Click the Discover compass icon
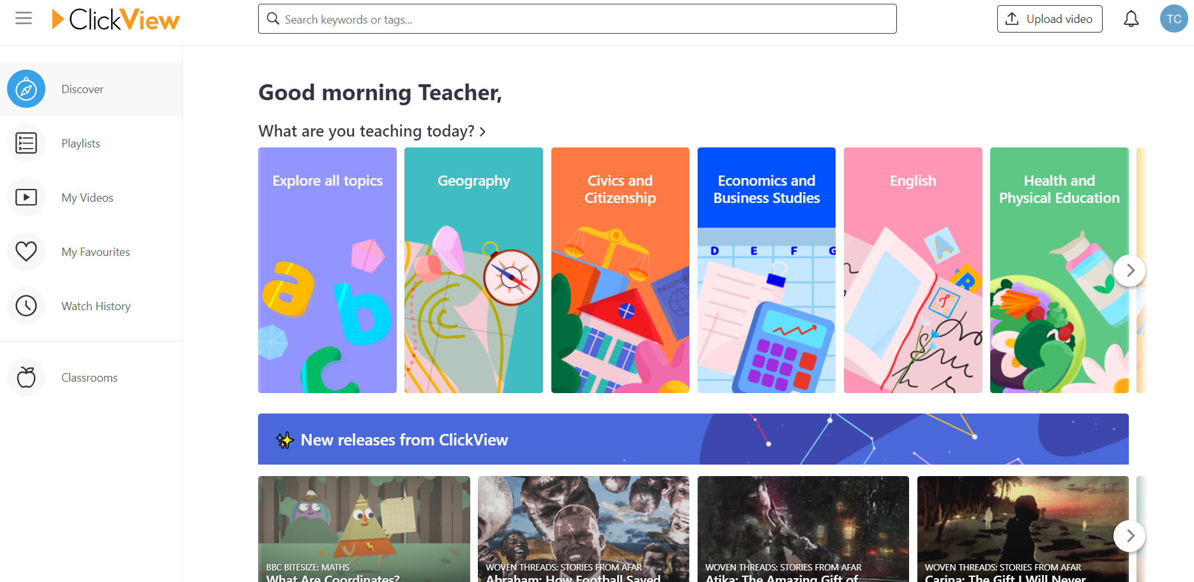The image size is (1194, 582). coord(26,89)
